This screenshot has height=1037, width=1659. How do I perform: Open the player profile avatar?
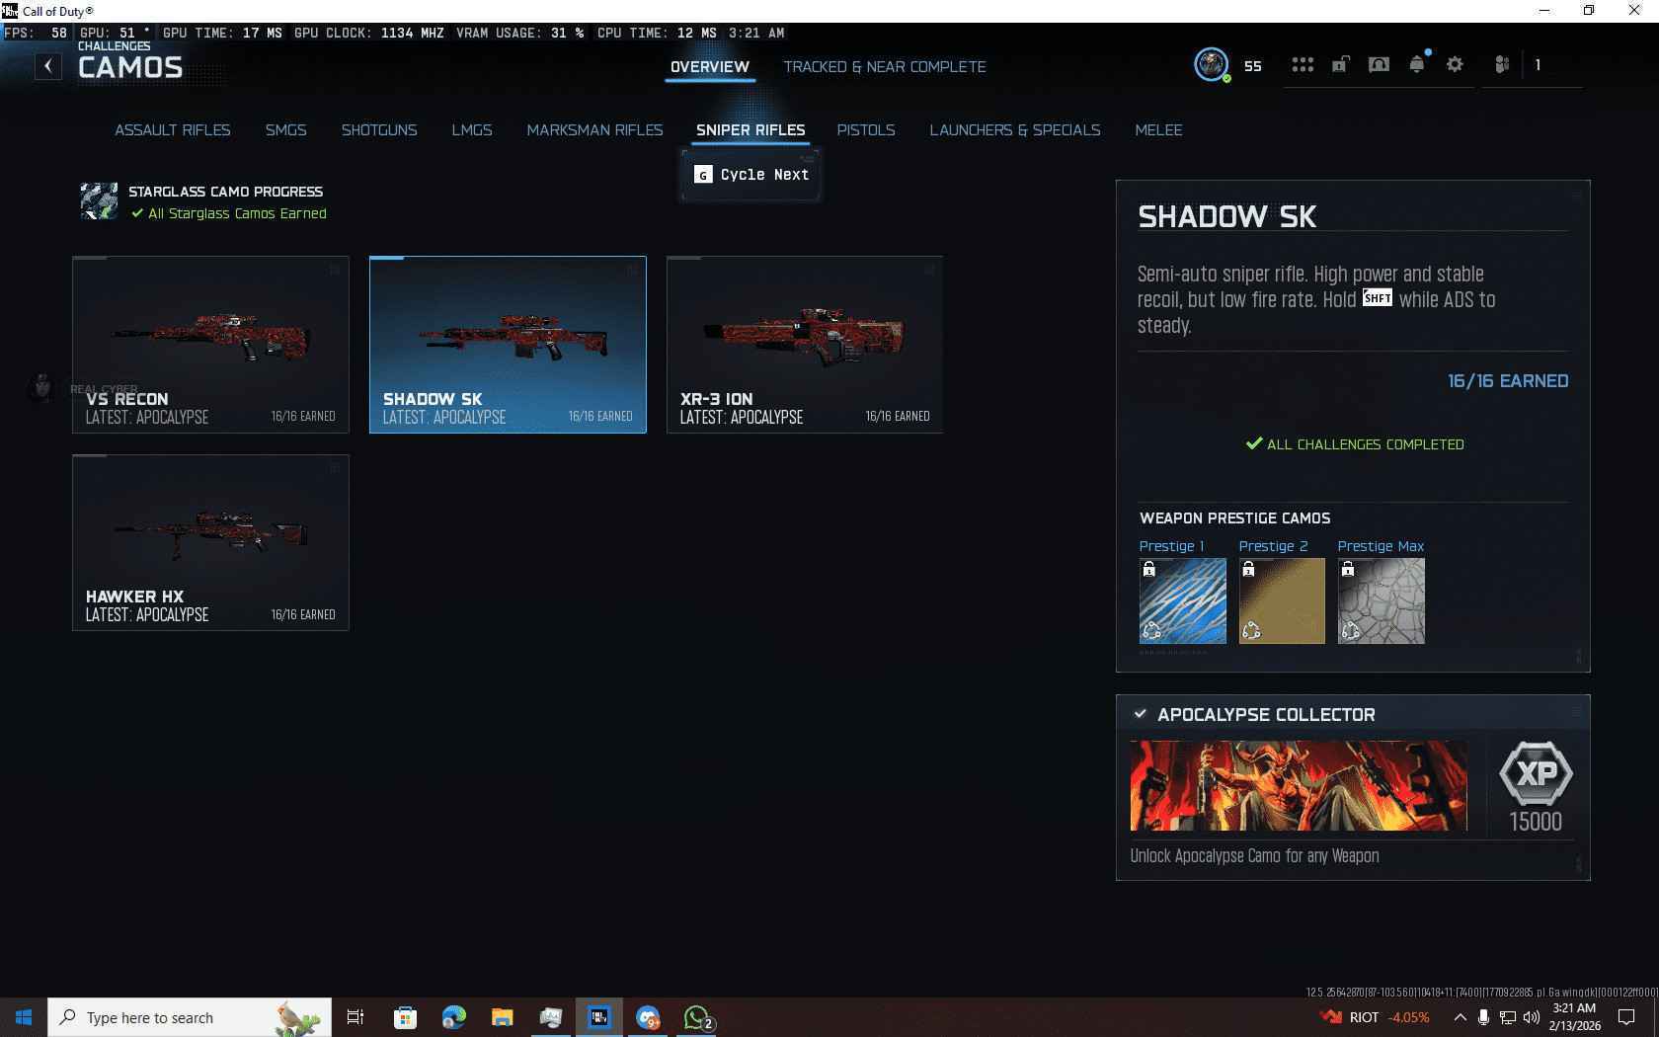pyautogui.click(x=1211, y=65)
